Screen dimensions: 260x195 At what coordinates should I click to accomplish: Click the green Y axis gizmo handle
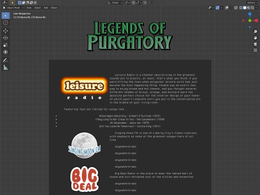click(x=250, y=21)
